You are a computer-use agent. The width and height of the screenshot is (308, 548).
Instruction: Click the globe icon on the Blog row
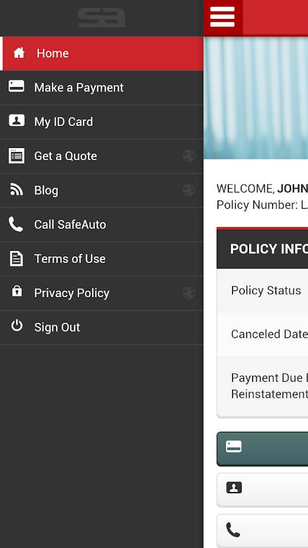coord(189,190)
